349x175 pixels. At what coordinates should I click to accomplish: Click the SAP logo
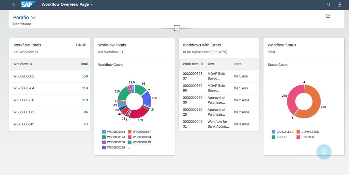(28, 4)
